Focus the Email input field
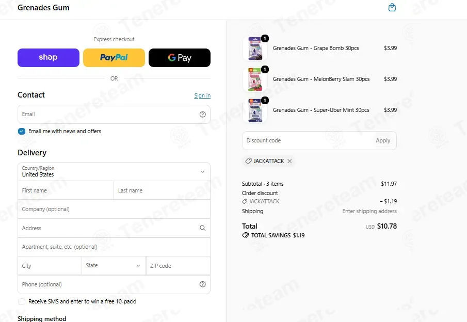The image size is (467, 322). coord(114,115)
